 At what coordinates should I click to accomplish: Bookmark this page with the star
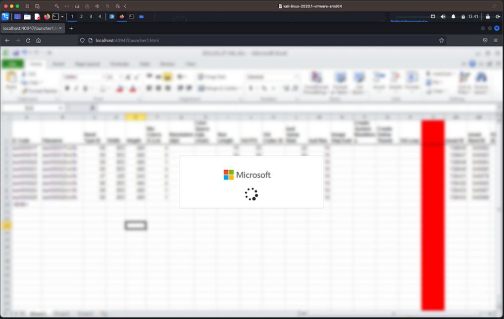click(441, 41)
